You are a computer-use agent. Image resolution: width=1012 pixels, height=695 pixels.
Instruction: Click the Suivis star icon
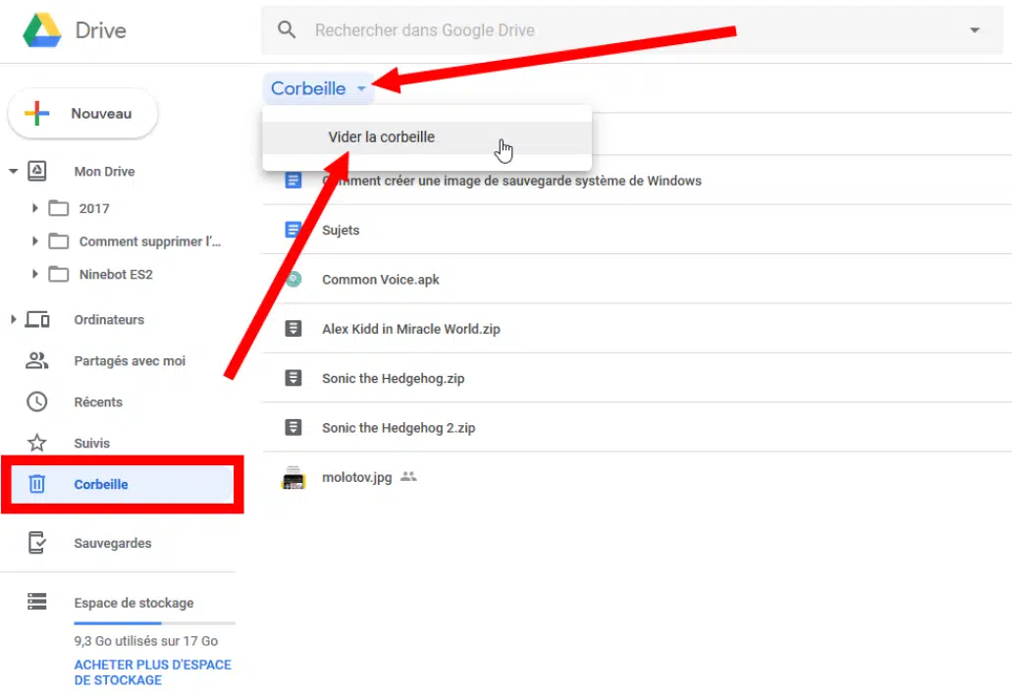pyautogui.click(x=36, y=443)
